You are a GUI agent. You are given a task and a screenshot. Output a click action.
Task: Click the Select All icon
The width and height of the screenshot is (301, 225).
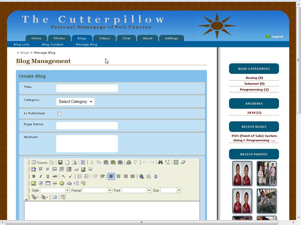tap(176, 162)
